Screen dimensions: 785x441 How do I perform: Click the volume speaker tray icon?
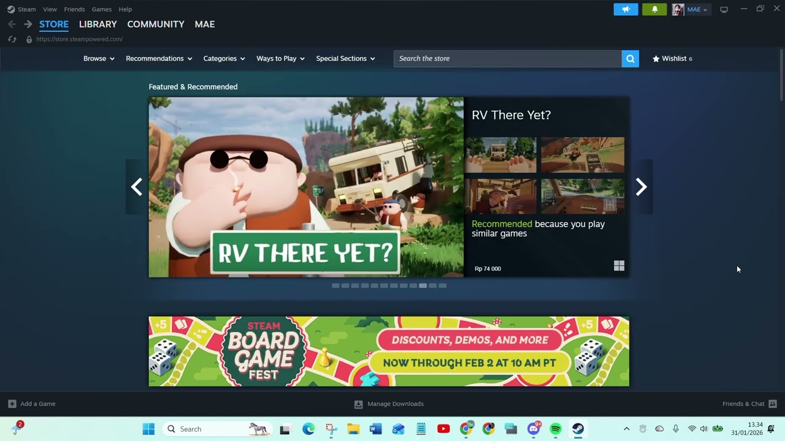point(703,429)
